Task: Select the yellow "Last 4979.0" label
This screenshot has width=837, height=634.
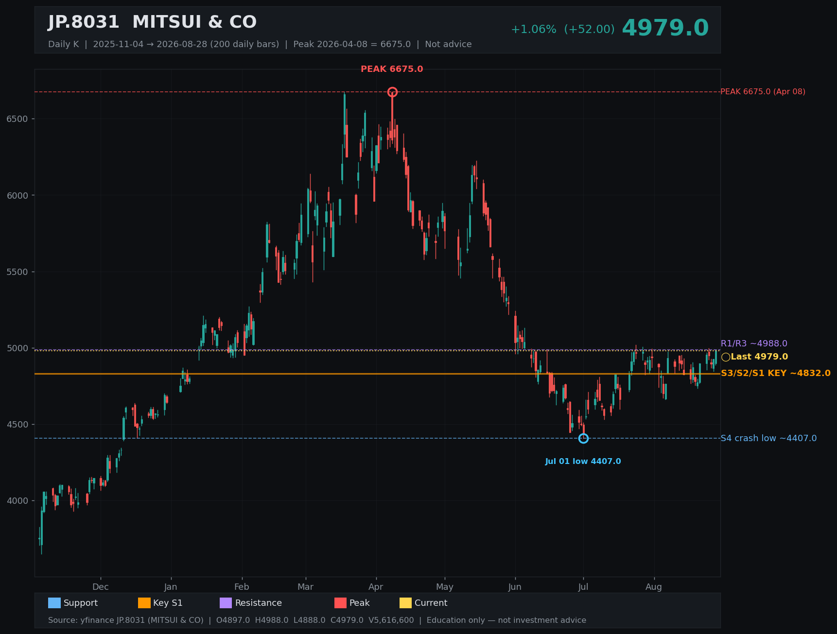Action: 759,357
